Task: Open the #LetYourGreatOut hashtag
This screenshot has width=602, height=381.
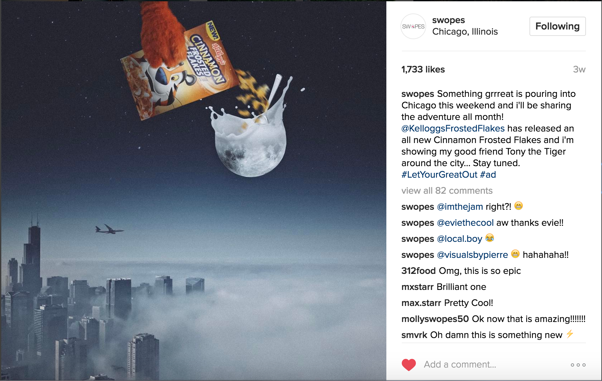Action: click(x=439, y=174)
